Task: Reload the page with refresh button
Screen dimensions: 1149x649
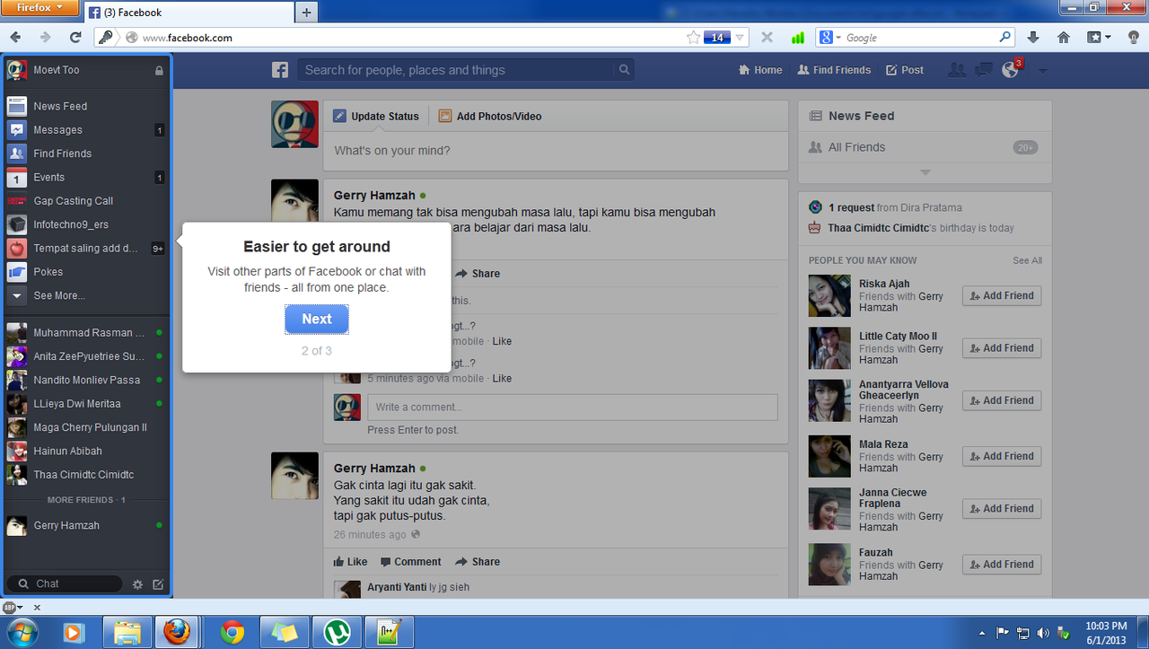Action: click(x=75, y=38)
